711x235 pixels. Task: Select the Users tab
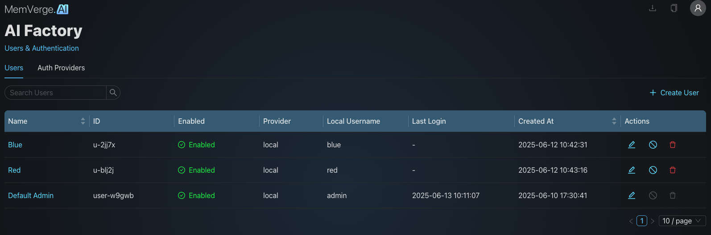pos(14,68)
